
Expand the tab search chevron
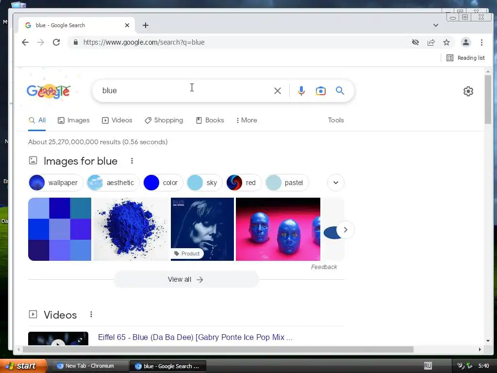(436, 25)
